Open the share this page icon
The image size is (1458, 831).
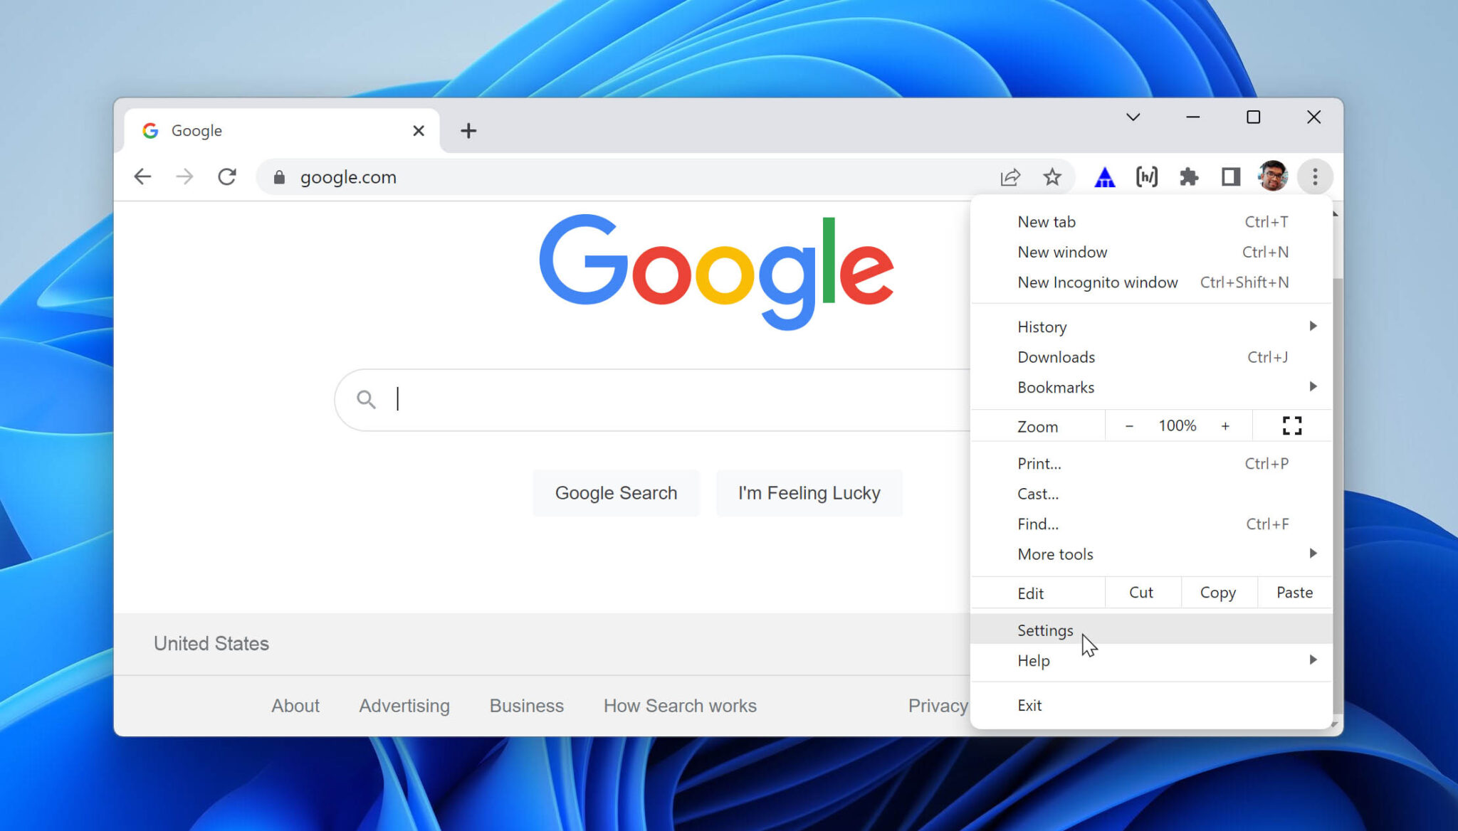tap(1011, 176)
